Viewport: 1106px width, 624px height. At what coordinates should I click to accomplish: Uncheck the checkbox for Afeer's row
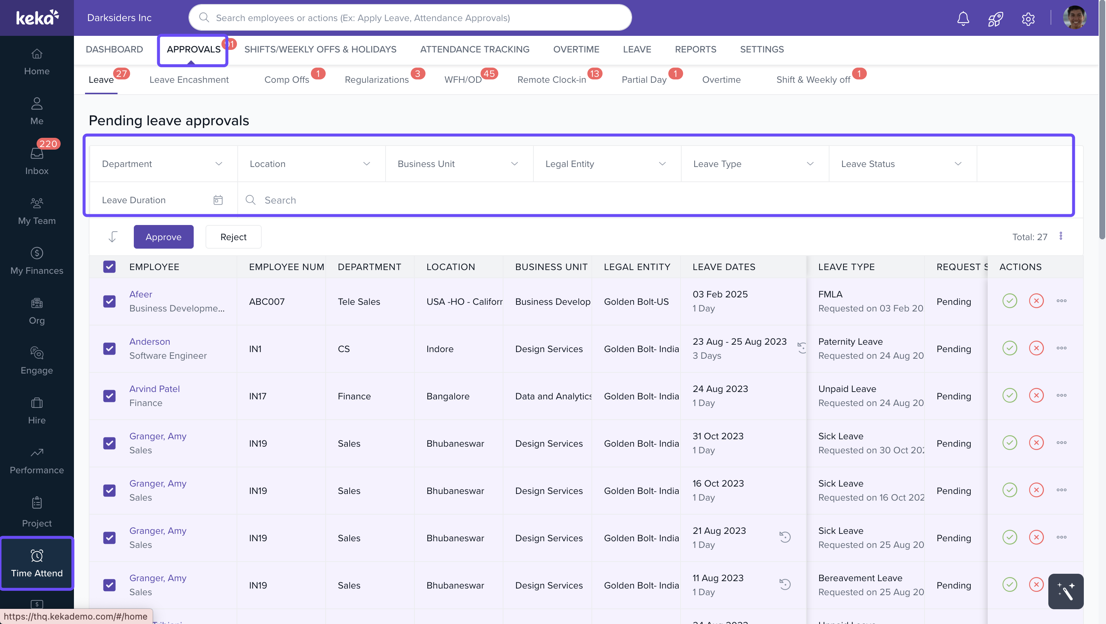click(x=109, y=301)
